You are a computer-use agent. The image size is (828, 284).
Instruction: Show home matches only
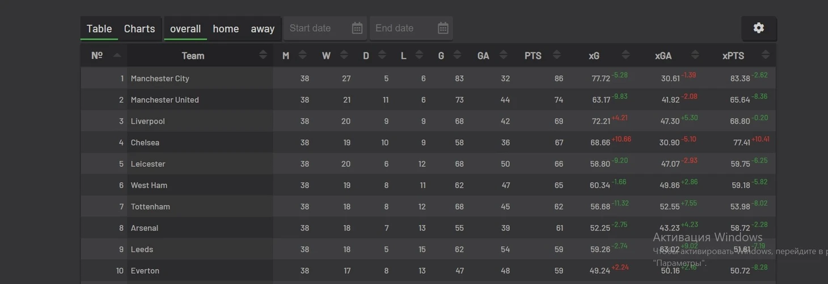[x=226, y=29]
